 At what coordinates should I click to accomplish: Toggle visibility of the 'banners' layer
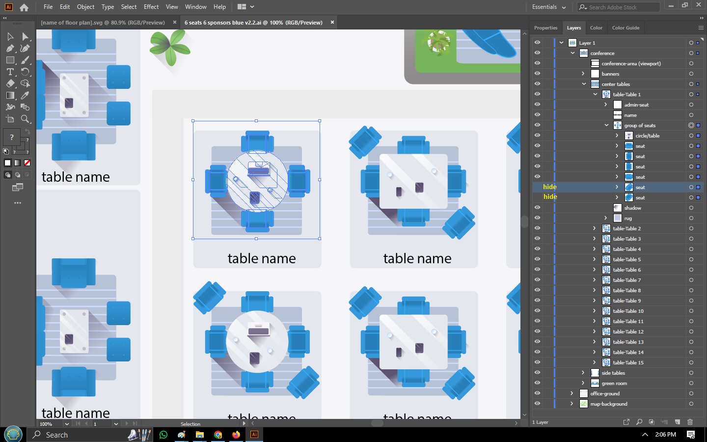(x=537, y=73)
